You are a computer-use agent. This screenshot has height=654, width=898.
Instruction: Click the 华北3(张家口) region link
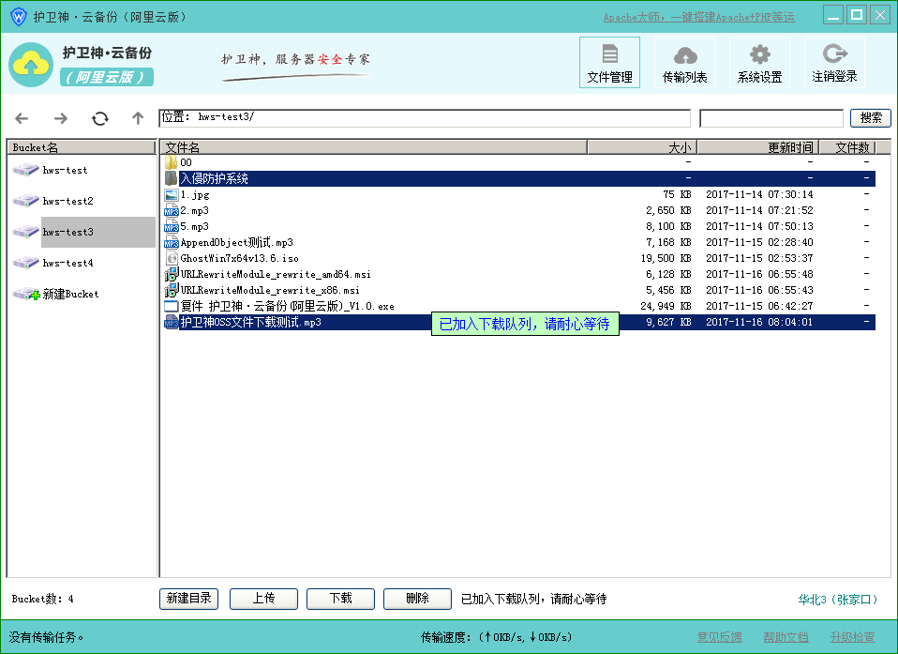pos(838,600)
